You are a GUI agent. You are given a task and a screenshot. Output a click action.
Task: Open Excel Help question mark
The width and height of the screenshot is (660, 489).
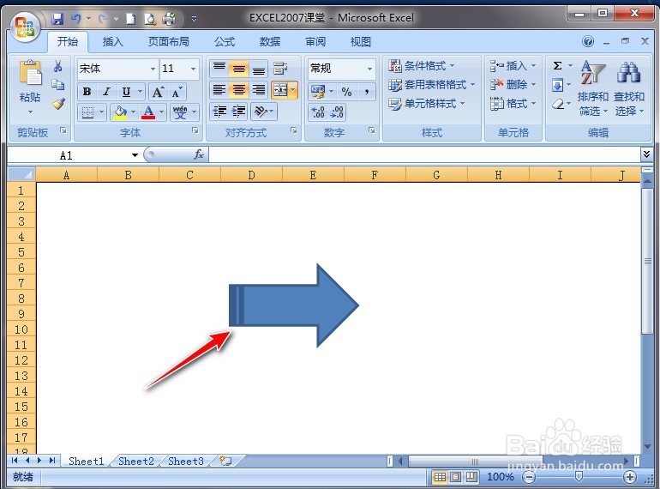coord(588,41)
